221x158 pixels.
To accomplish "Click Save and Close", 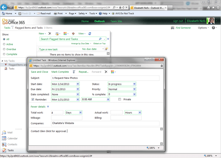I will pyautogui.click(x=40, y=72).
